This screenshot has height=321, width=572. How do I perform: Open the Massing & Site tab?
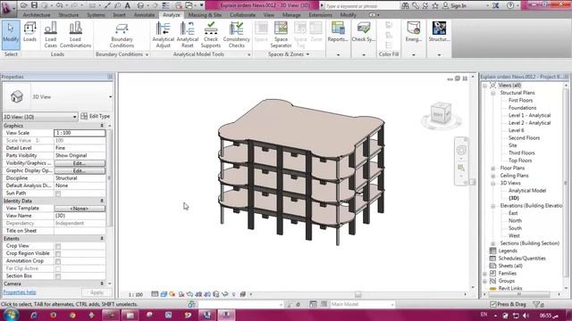(205, 15)
